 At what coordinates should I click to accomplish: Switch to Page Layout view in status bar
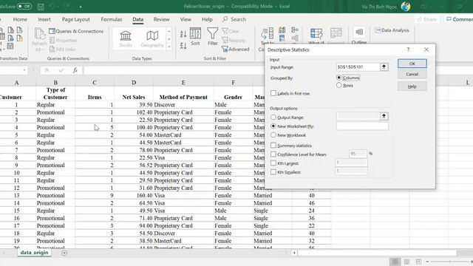point(406,262)
